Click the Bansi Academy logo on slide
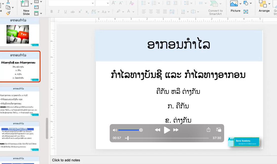 [244, 142]
